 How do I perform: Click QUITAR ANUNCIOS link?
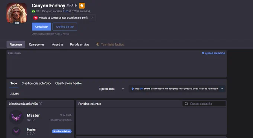(215, 53)
